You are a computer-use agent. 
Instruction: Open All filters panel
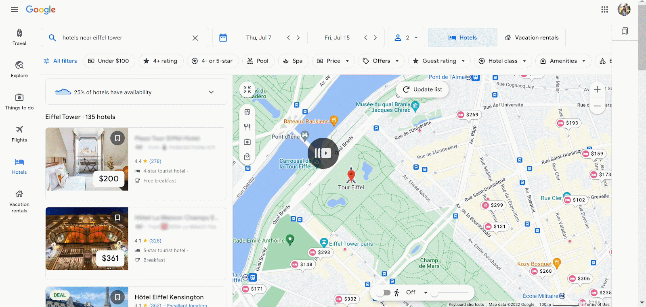(x=60, y=61)
